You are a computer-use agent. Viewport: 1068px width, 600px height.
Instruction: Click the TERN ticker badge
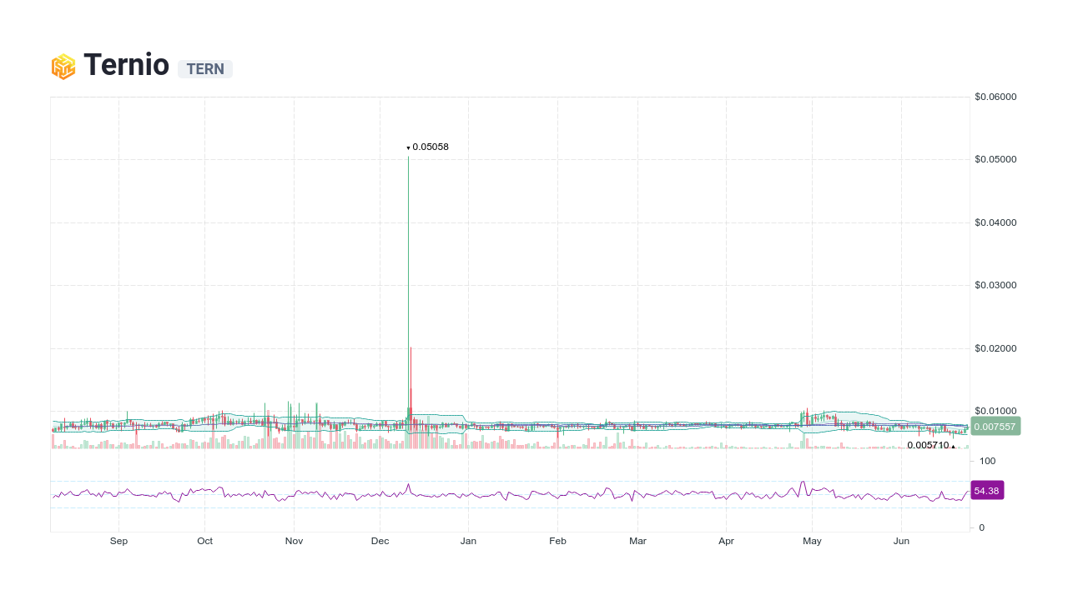[x=205, y=69]
